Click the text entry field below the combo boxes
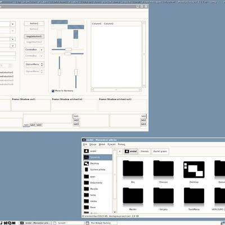The height and width of the screenshot is (225, 225). pyautogui.click(x=8, y=54)
